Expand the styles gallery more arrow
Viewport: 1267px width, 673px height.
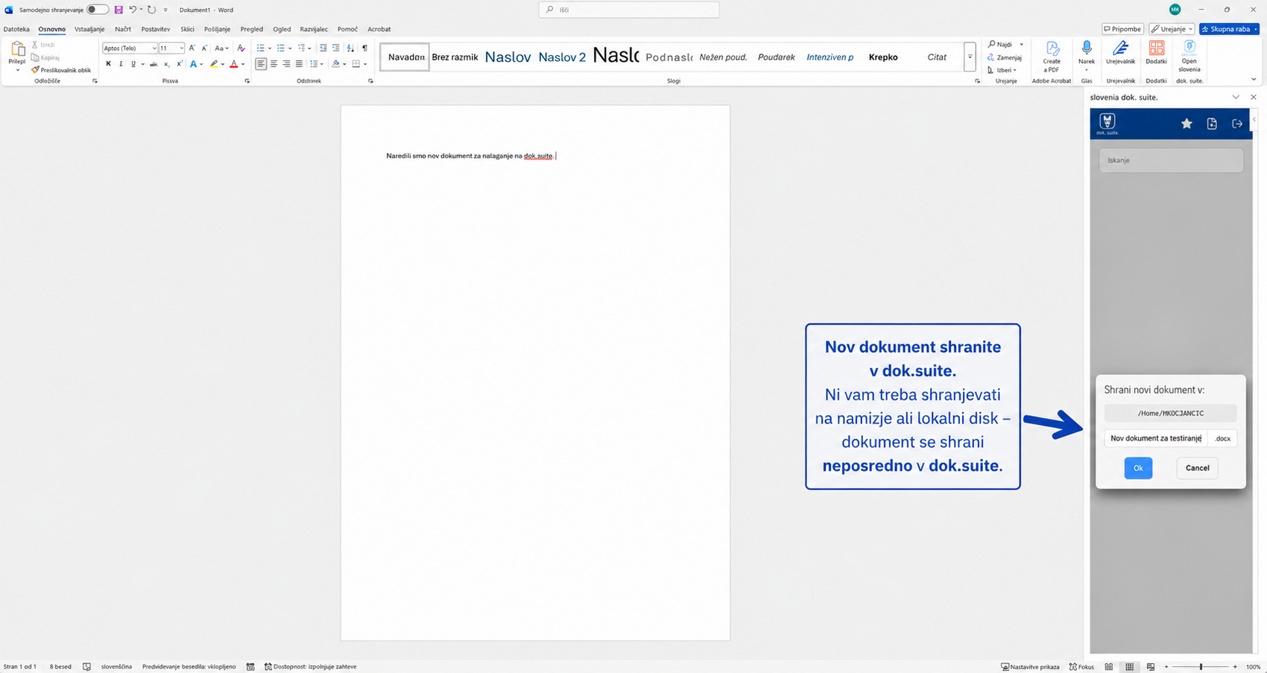click(970, 57)
